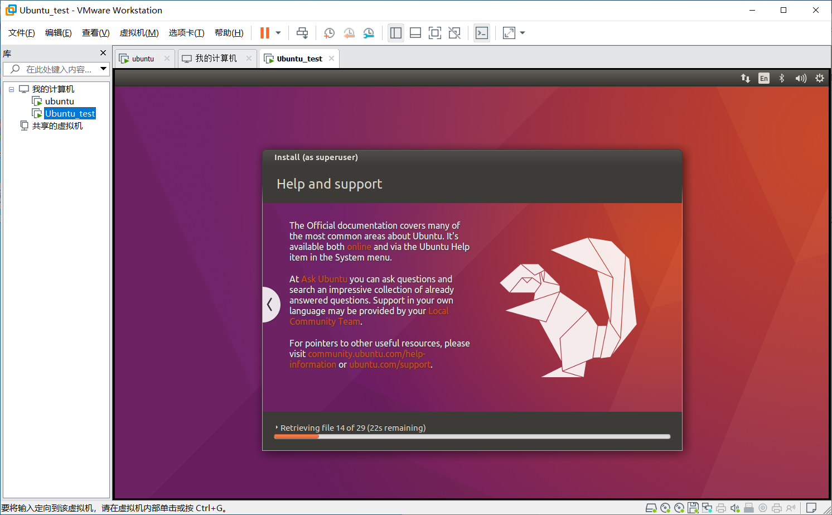Close the Ubuntu_test tab
The width and height of the screenshot is (832, 515).
coord(331,59)
